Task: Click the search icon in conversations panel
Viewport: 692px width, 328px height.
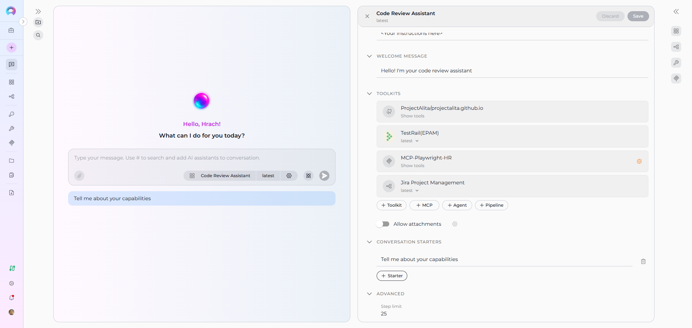Action: click(38, 35)
